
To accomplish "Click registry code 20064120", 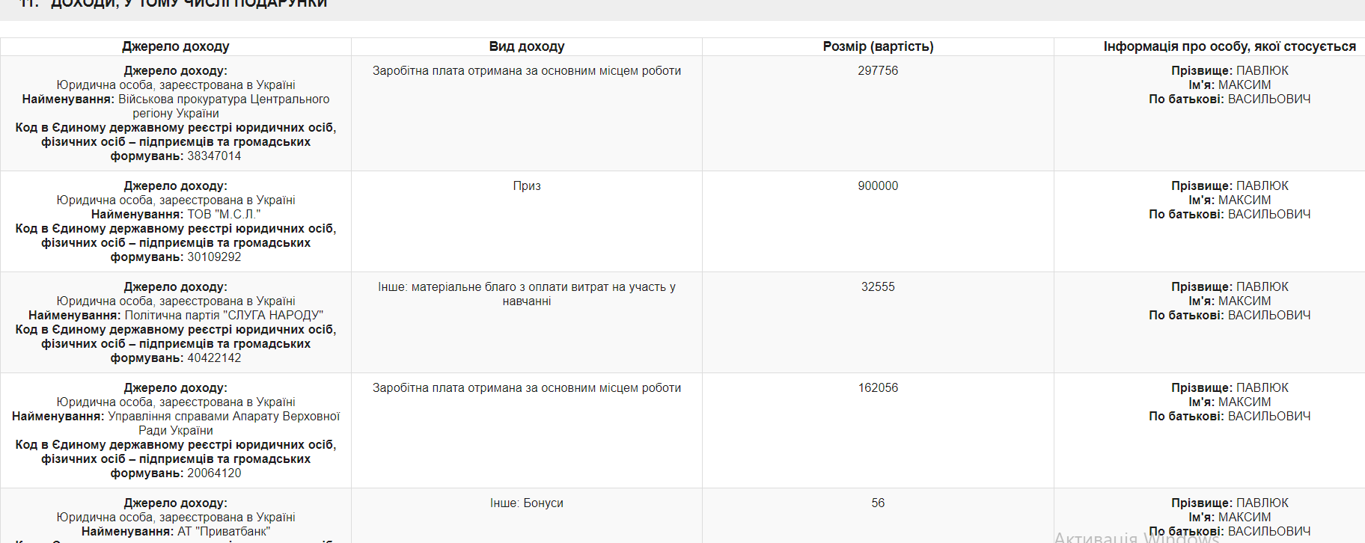I will coord(214,473).
